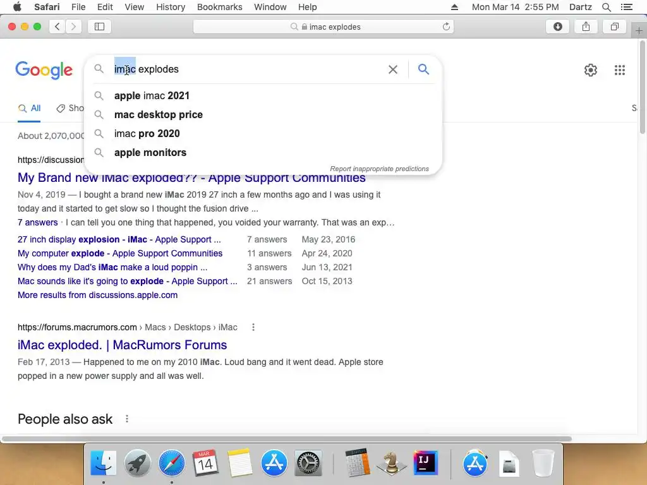Open the History menu
The width and height of the screenshot is (647, 485).
pyautogui.click(x=171, y=7)
